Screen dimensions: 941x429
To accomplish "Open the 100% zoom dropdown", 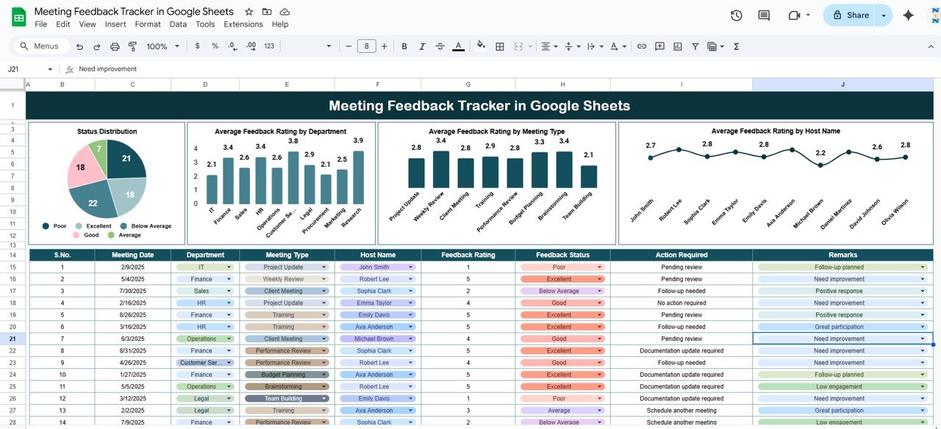I will click(x=162, y=46).
